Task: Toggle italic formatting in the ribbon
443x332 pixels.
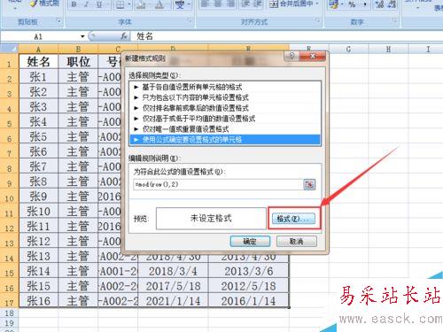Action: pyautogui.click(x=87, y=4)
